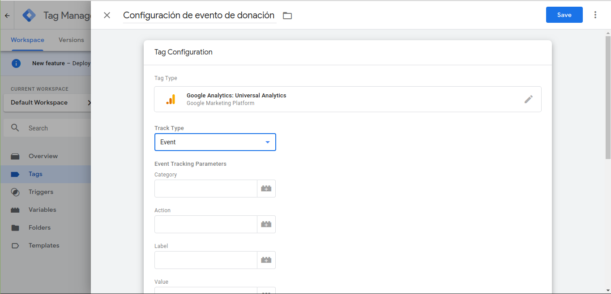This screenshot has width=611, height=294.
Task: Switch to the Workspace tab
Action: tap(27, 40)
